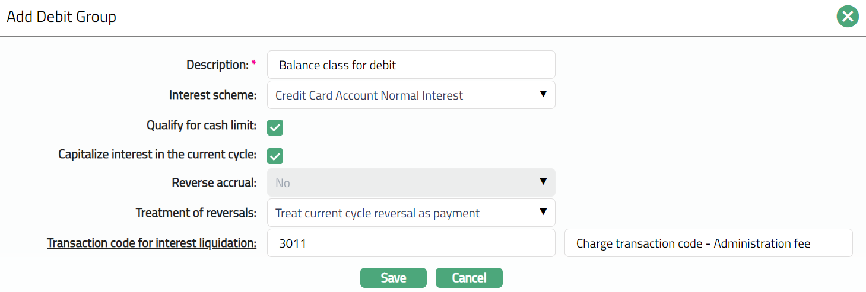Image resolution: width=866 pixels, height=292 pixels.
Task: Uncheck Qualify for cash limit checkbox
Action: [275, 127]
